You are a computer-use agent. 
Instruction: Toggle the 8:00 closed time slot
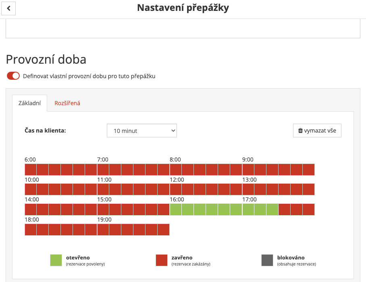pyautogui.click(x=175, y=170)
